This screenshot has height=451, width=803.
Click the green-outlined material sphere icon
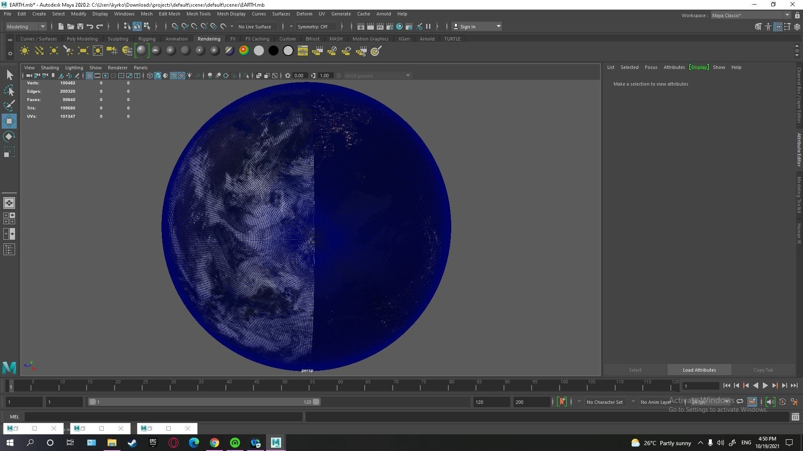[x=142, y=51]
